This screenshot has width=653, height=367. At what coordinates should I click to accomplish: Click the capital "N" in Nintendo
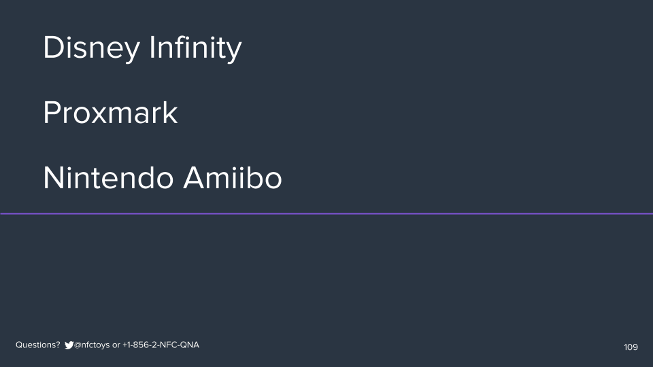[53, 178]
